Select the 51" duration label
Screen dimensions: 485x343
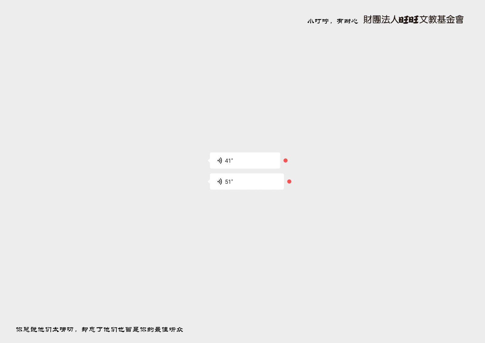point(229,182)
